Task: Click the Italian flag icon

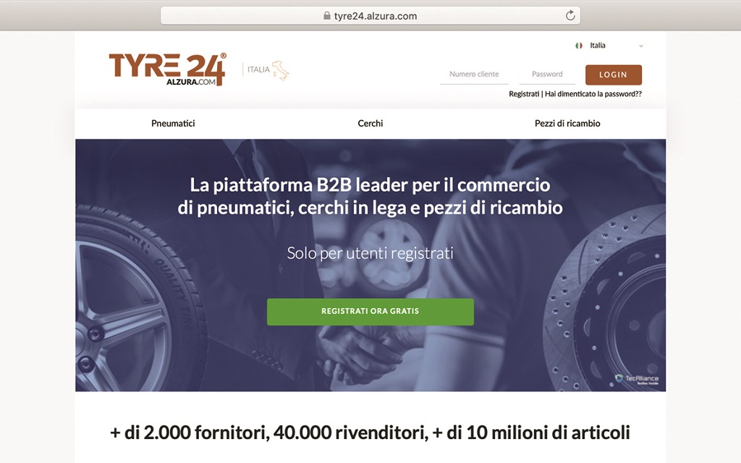Action: [578, 46]
